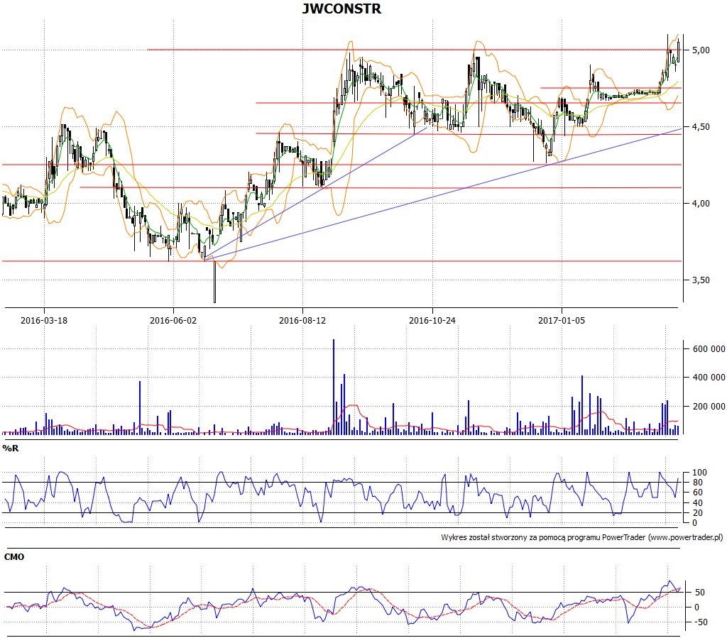The image size is (727, 638).
Task: Select the 2016-06-02 date label
Action: 173,320
